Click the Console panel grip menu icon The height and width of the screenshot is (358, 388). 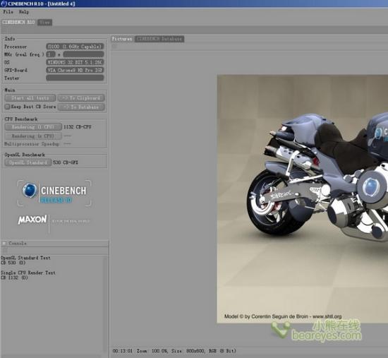[5, 251]
